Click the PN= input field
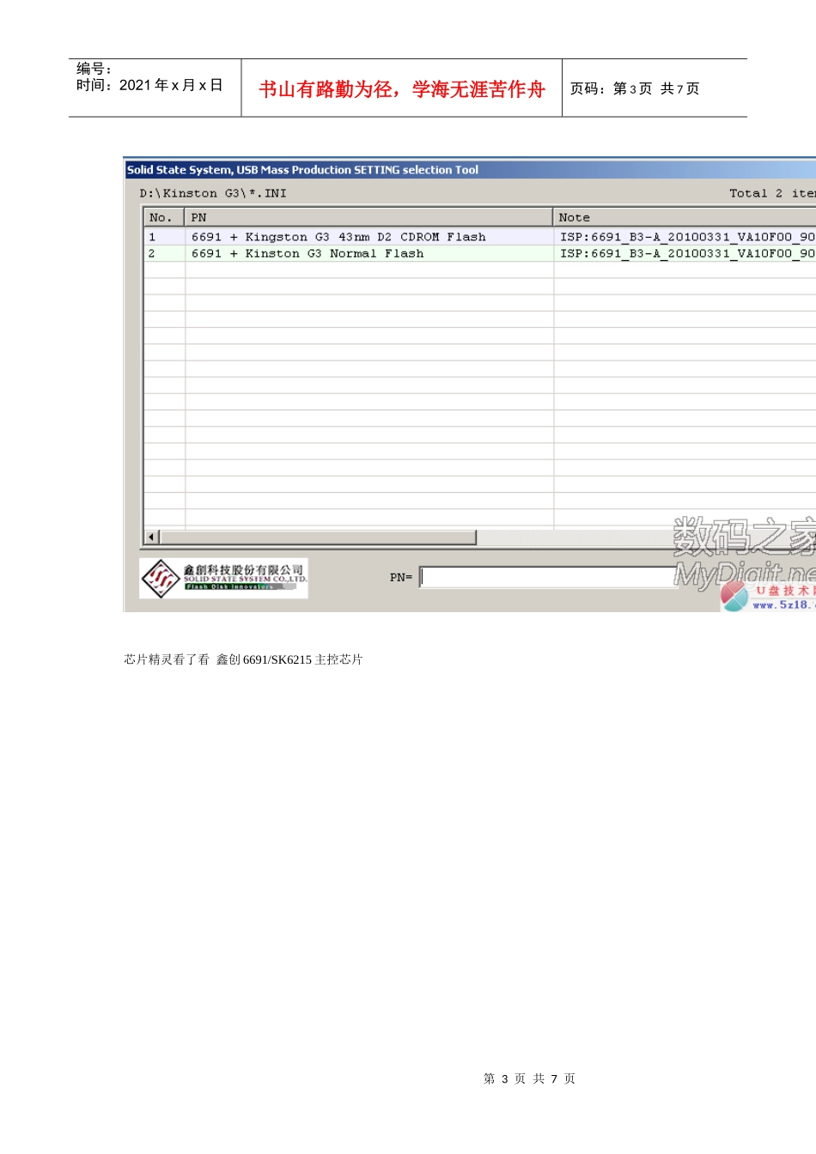816x1154 pixels. pyautogui.click(x=550, y=577)
